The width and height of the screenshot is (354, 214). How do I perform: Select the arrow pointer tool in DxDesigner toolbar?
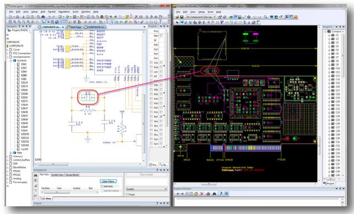coord(112,22)
